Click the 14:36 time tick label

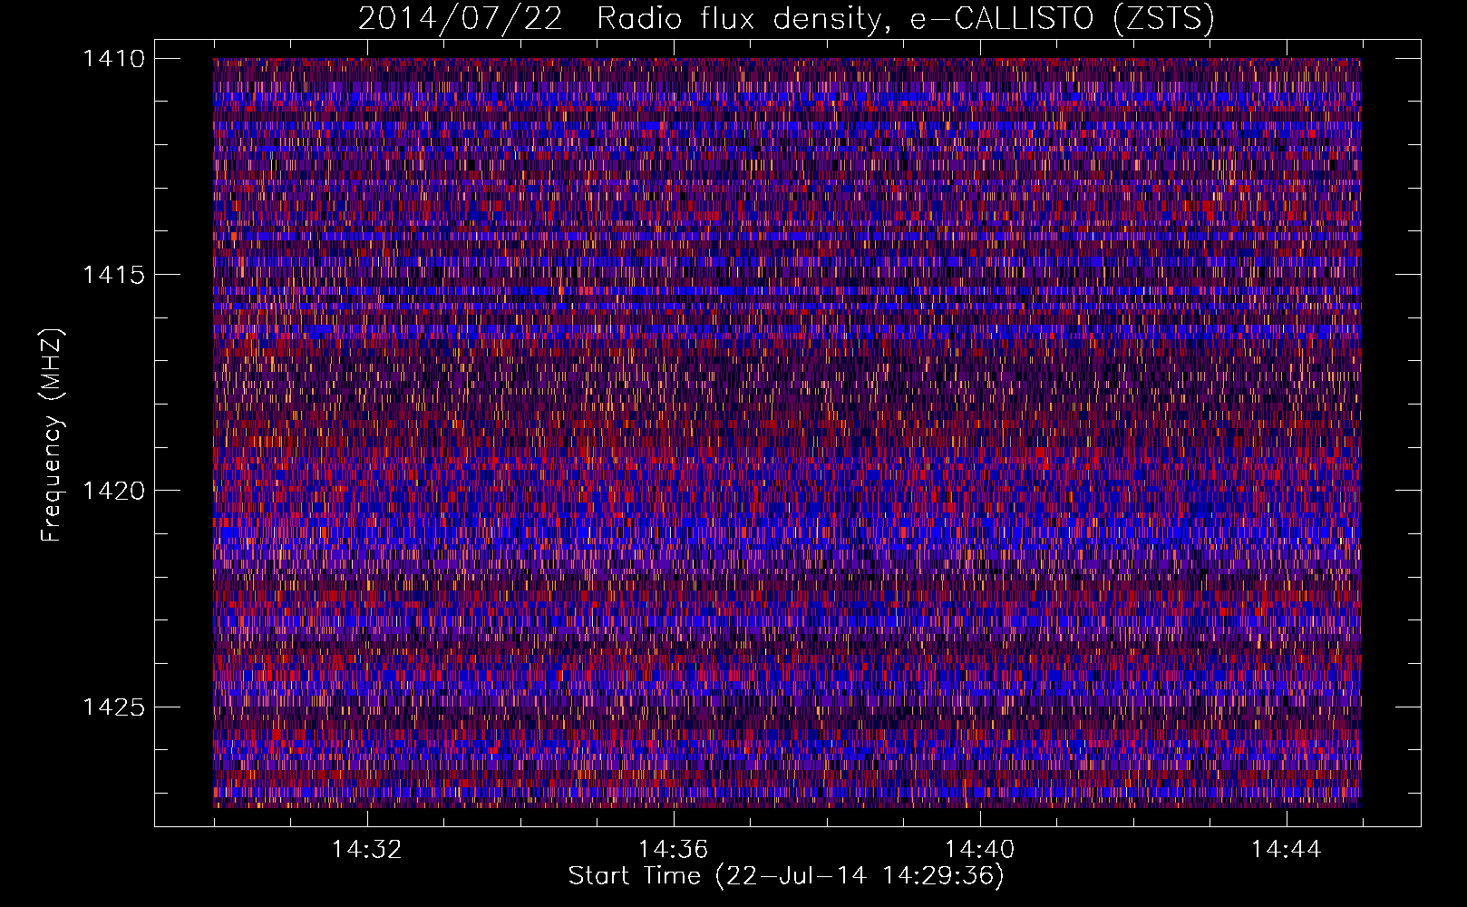[673, 850]
